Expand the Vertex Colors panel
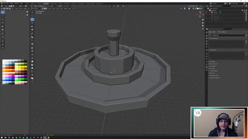The image size is (248, 139). coord(214,64)
